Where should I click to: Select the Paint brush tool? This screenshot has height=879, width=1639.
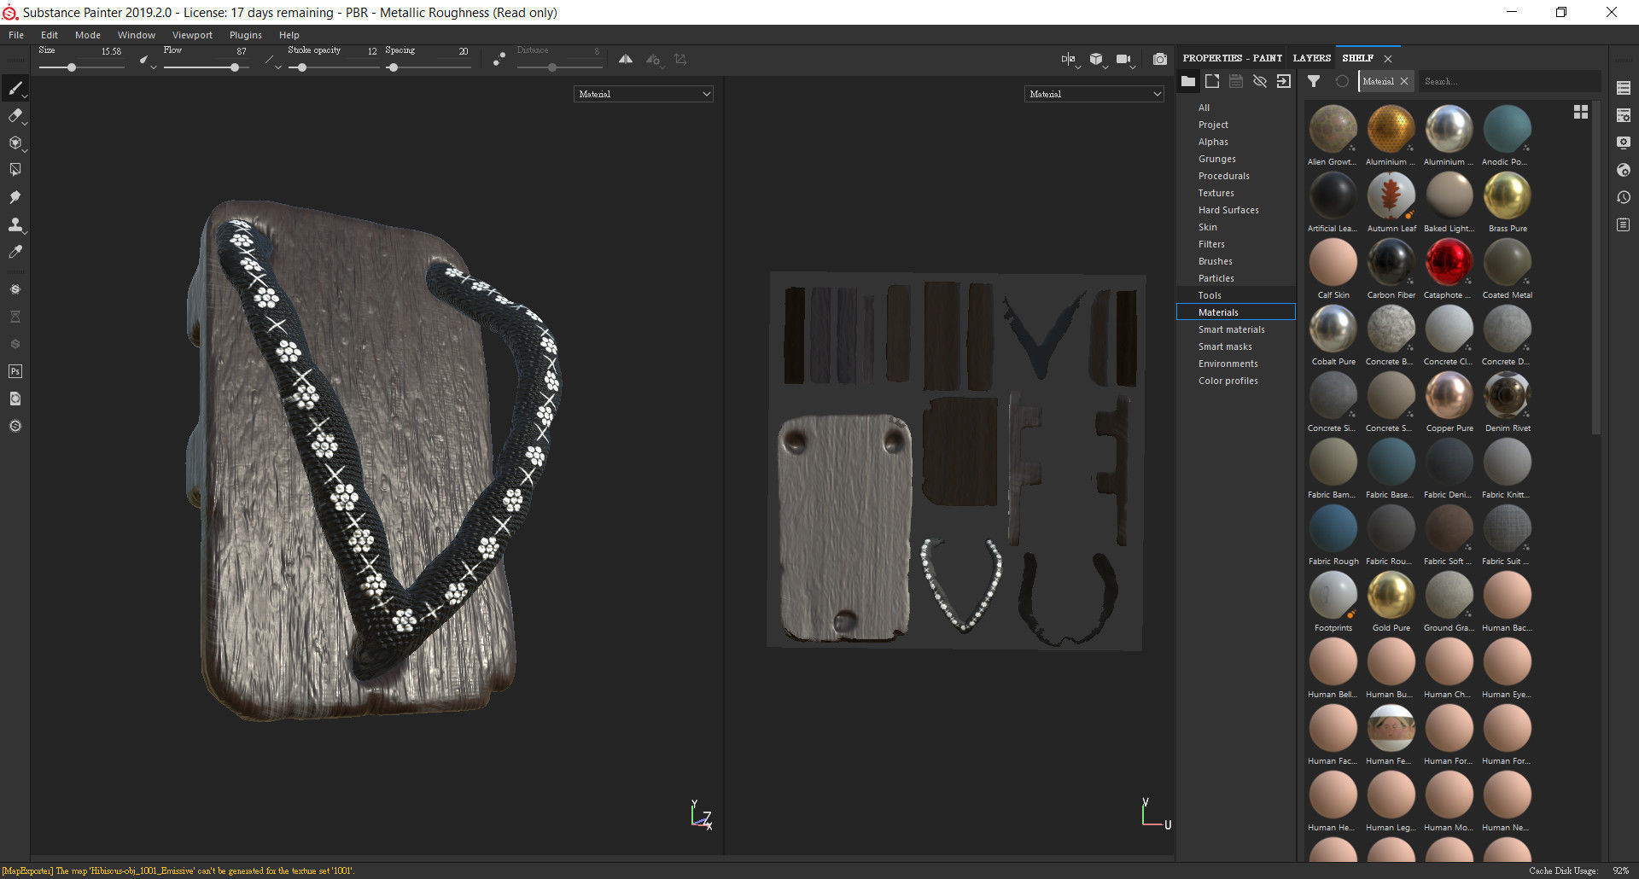pos(15,88)
